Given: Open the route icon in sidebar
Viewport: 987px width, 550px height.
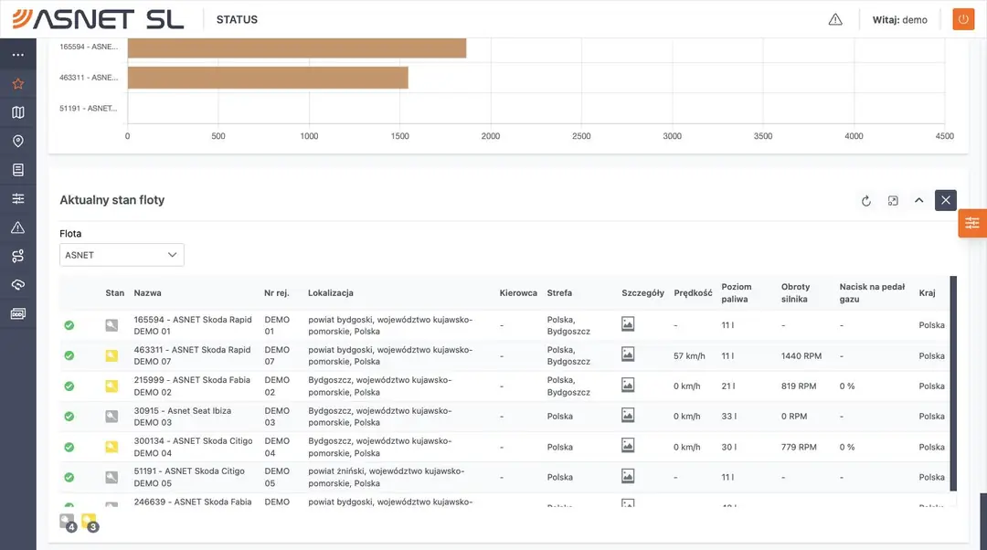Looking at the screenshot, I should click(18, 256).
